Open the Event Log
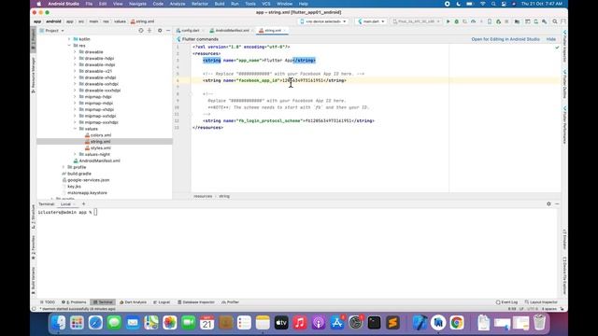The image size is (598, 336). (x=506, y=302)
